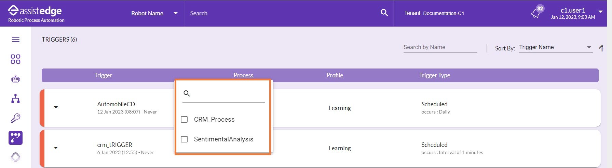Screen dimensions: 612x168
Task: Click the ascending sort order arrow
Action: 601,48
